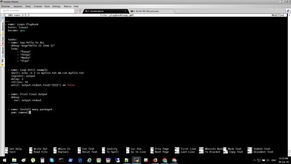Open the volume control in system tray

(x=268, y=160)
